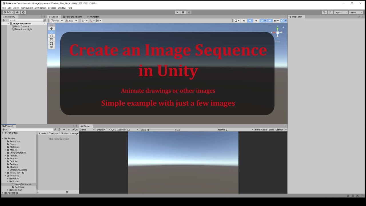Open the Pivot handle position dropdown

pos(57,21)
